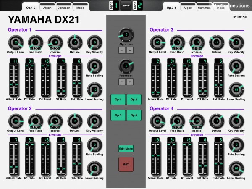Decrease Feedback with minus button
The image size is (252, 189).
(x=122, y=82)
